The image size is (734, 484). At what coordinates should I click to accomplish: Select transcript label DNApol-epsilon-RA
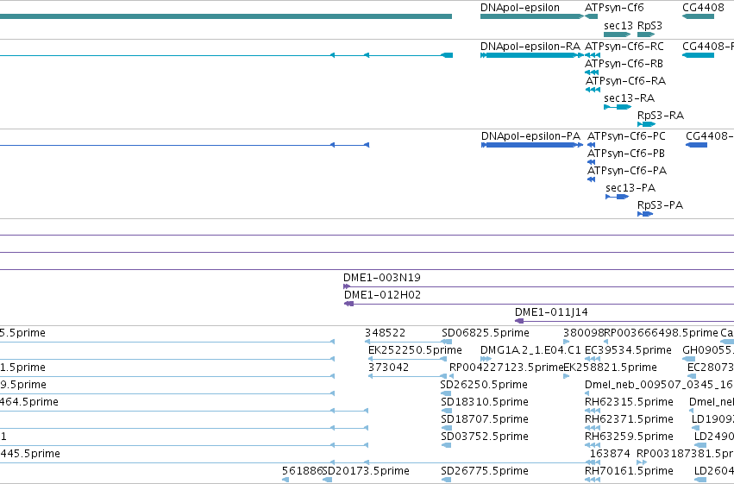point(530,47)
